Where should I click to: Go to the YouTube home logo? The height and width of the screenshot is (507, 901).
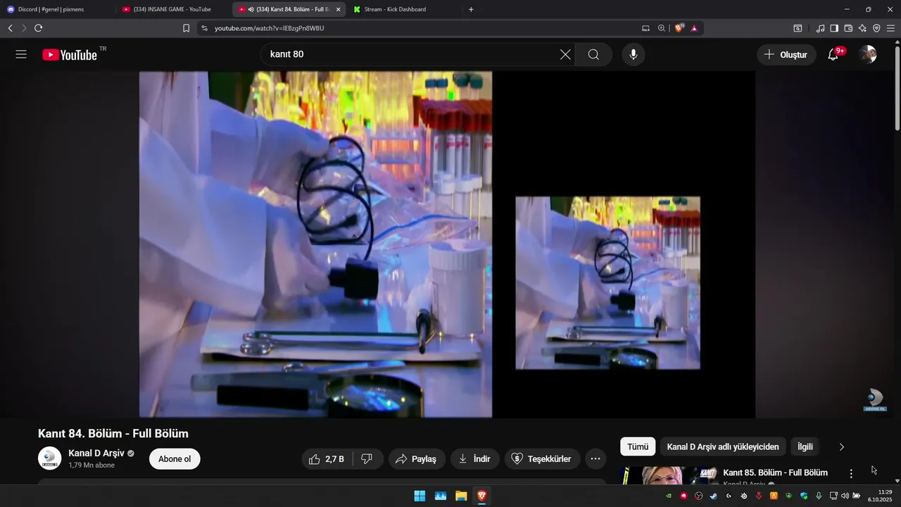70,55
